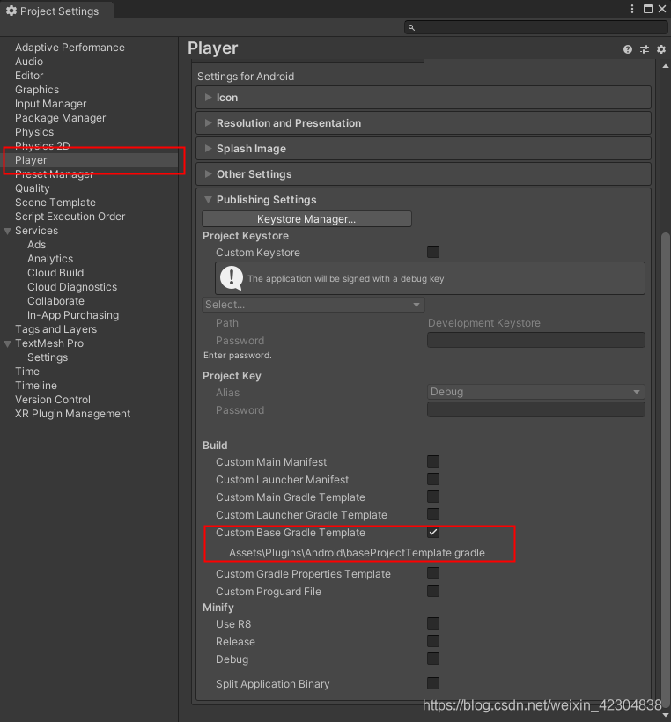Click the Keystore Manager button
671x722 pixels.
pyautogui.click(x=306, y=217)
